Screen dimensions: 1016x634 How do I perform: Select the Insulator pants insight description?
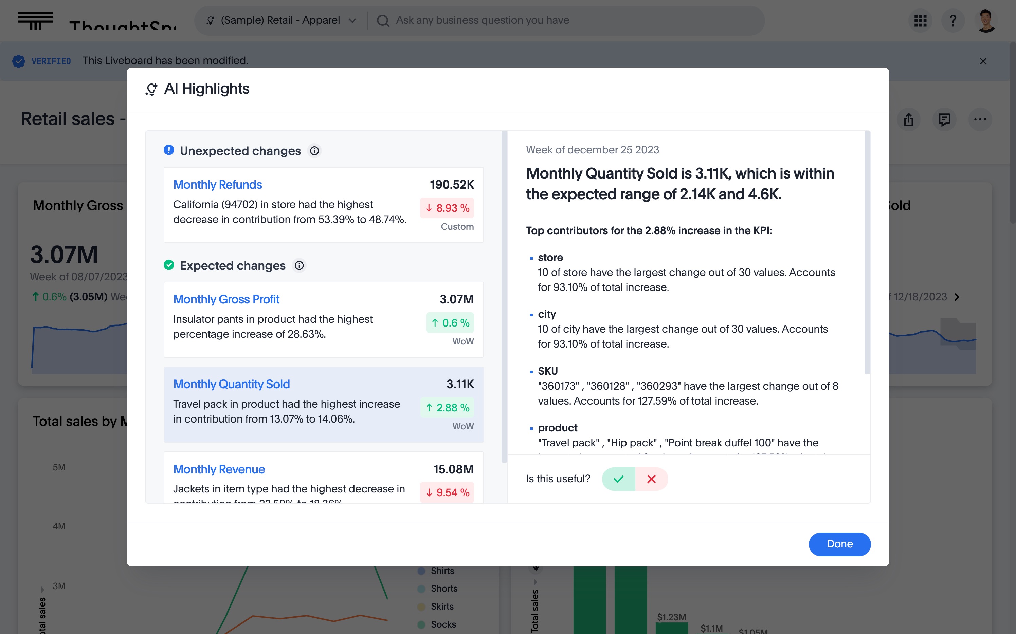(273, 327)
